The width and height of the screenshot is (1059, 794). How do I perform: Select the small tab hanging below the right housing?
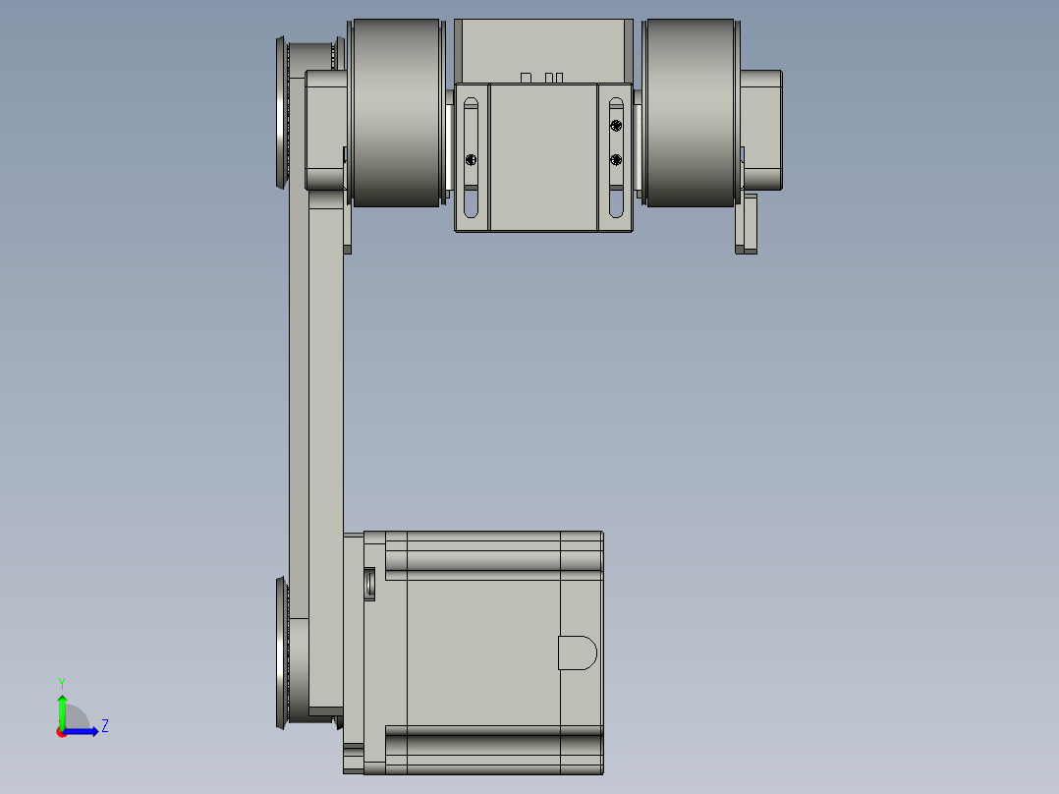click(747, 224)
